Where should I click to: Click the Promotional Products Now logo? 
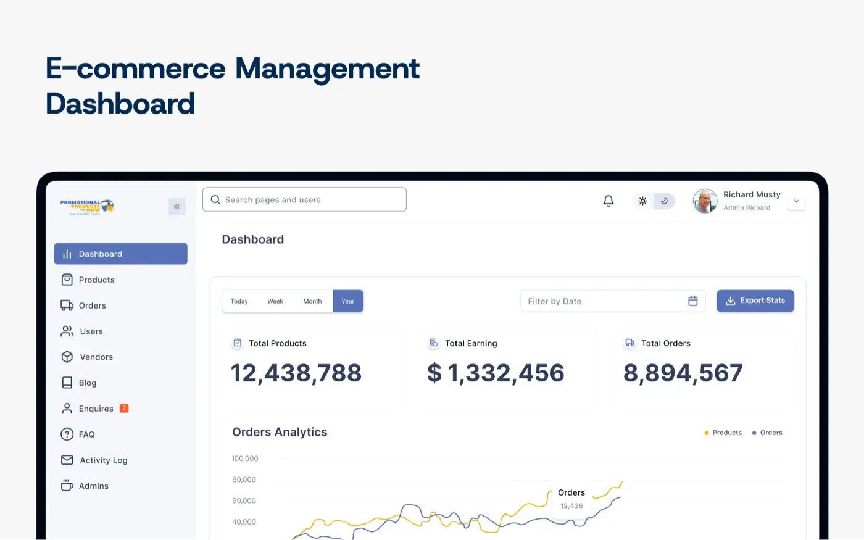pos(88,207)
